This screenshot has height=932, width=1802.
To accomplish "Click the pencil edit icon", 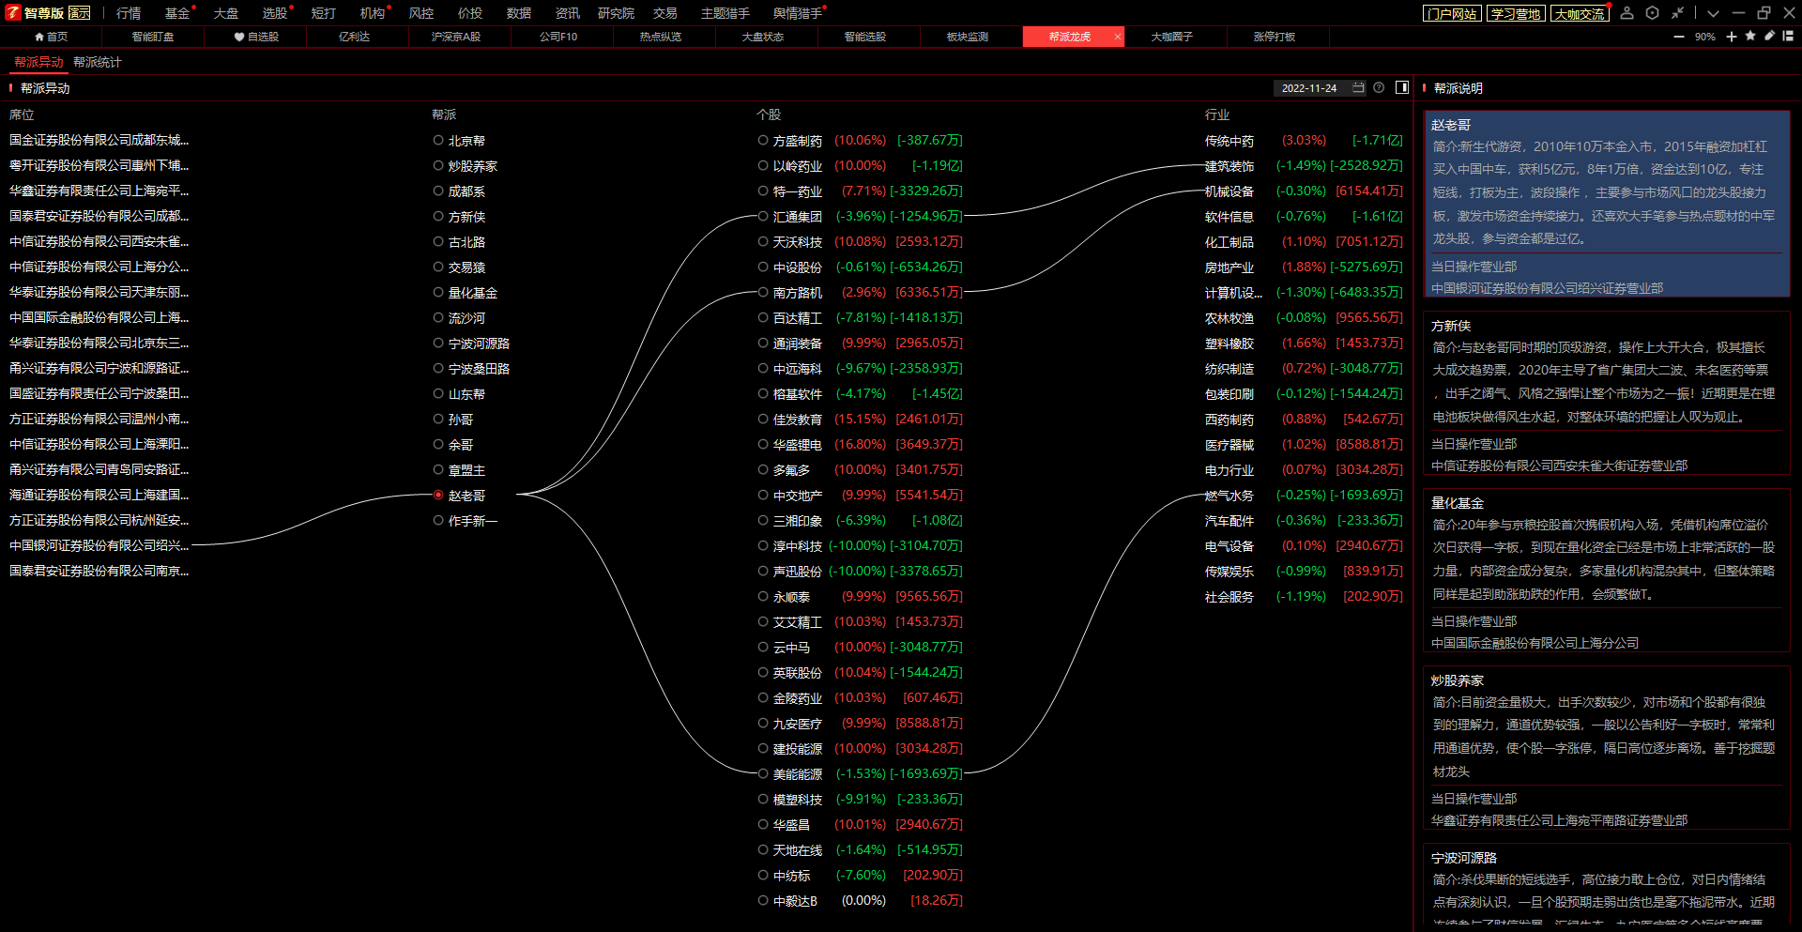I will coord(1769,36).
